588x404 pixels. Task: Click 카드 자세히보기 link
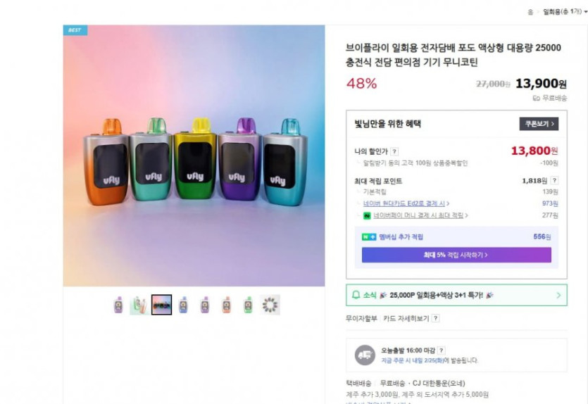406,318
